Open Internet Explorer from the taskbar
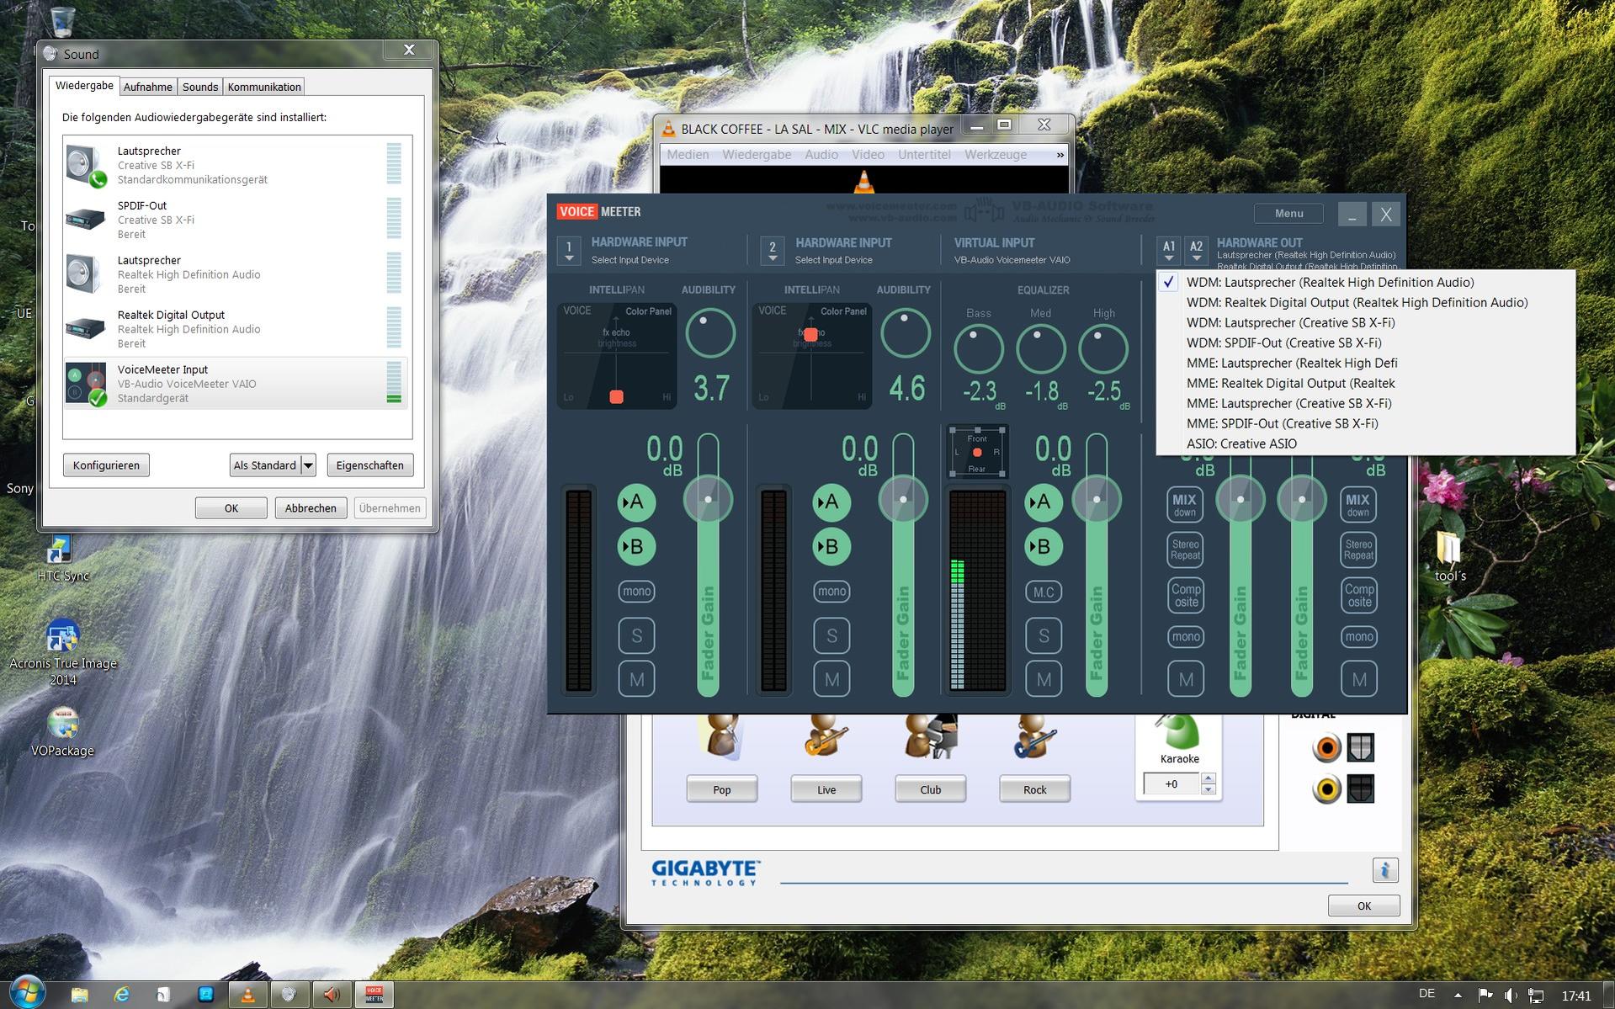 121,995
